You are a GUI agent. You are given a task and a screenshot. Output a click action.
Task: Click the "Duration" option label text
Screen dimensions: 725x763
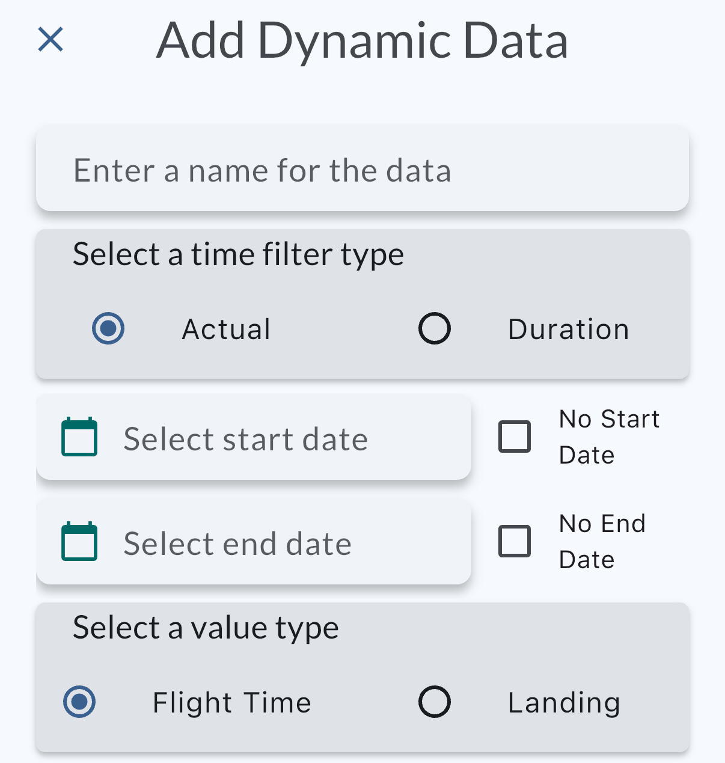[x=568, y=329]
